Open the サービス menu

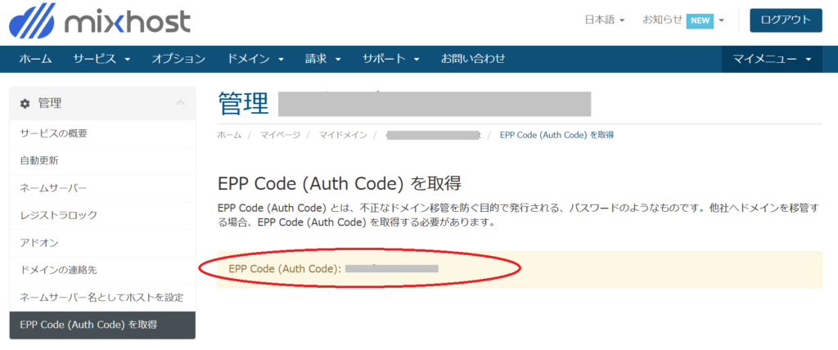[101, 59]
